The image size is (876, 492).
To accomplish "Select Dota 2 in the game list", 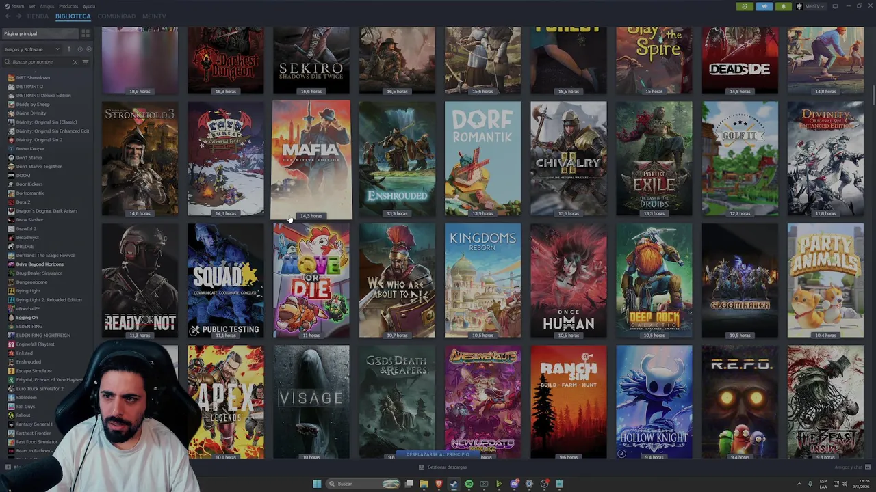I will (x=23, y=202).
